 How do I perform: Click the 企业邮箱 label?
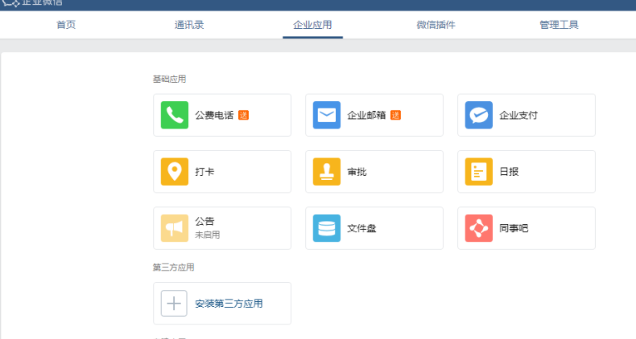tap(366, 116)
